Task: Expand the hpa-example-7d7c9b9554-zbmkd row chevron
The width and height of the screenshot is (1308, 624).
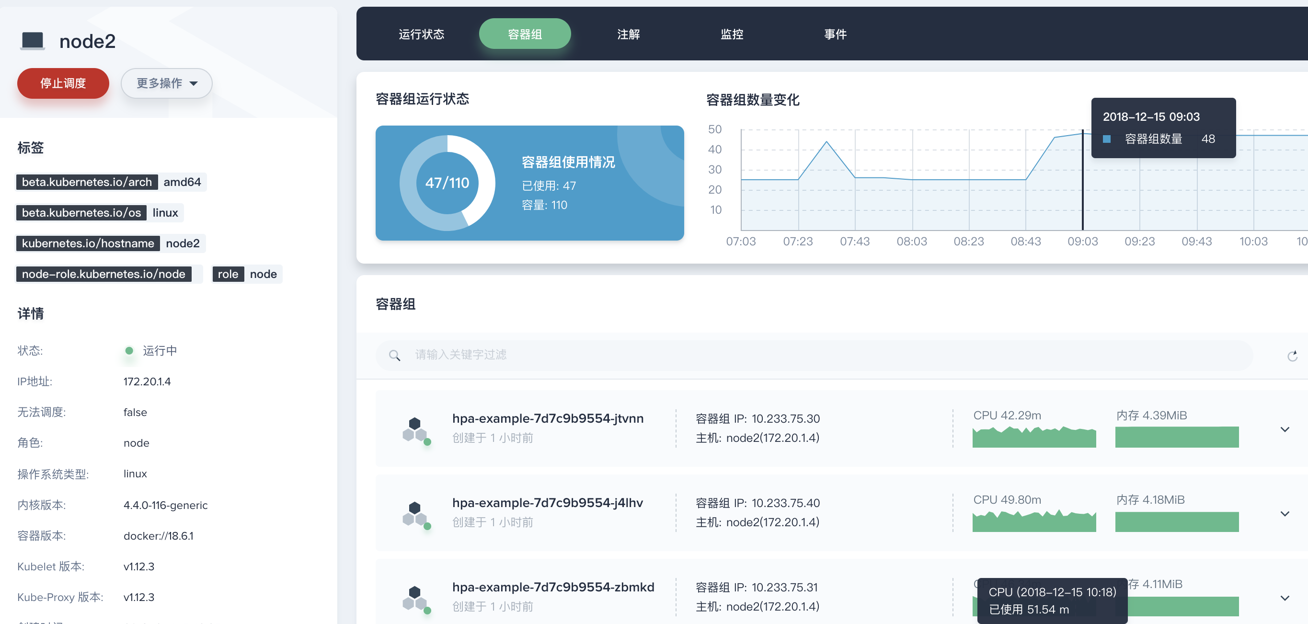Action: pyautogui.click(x=1285, y=598)
